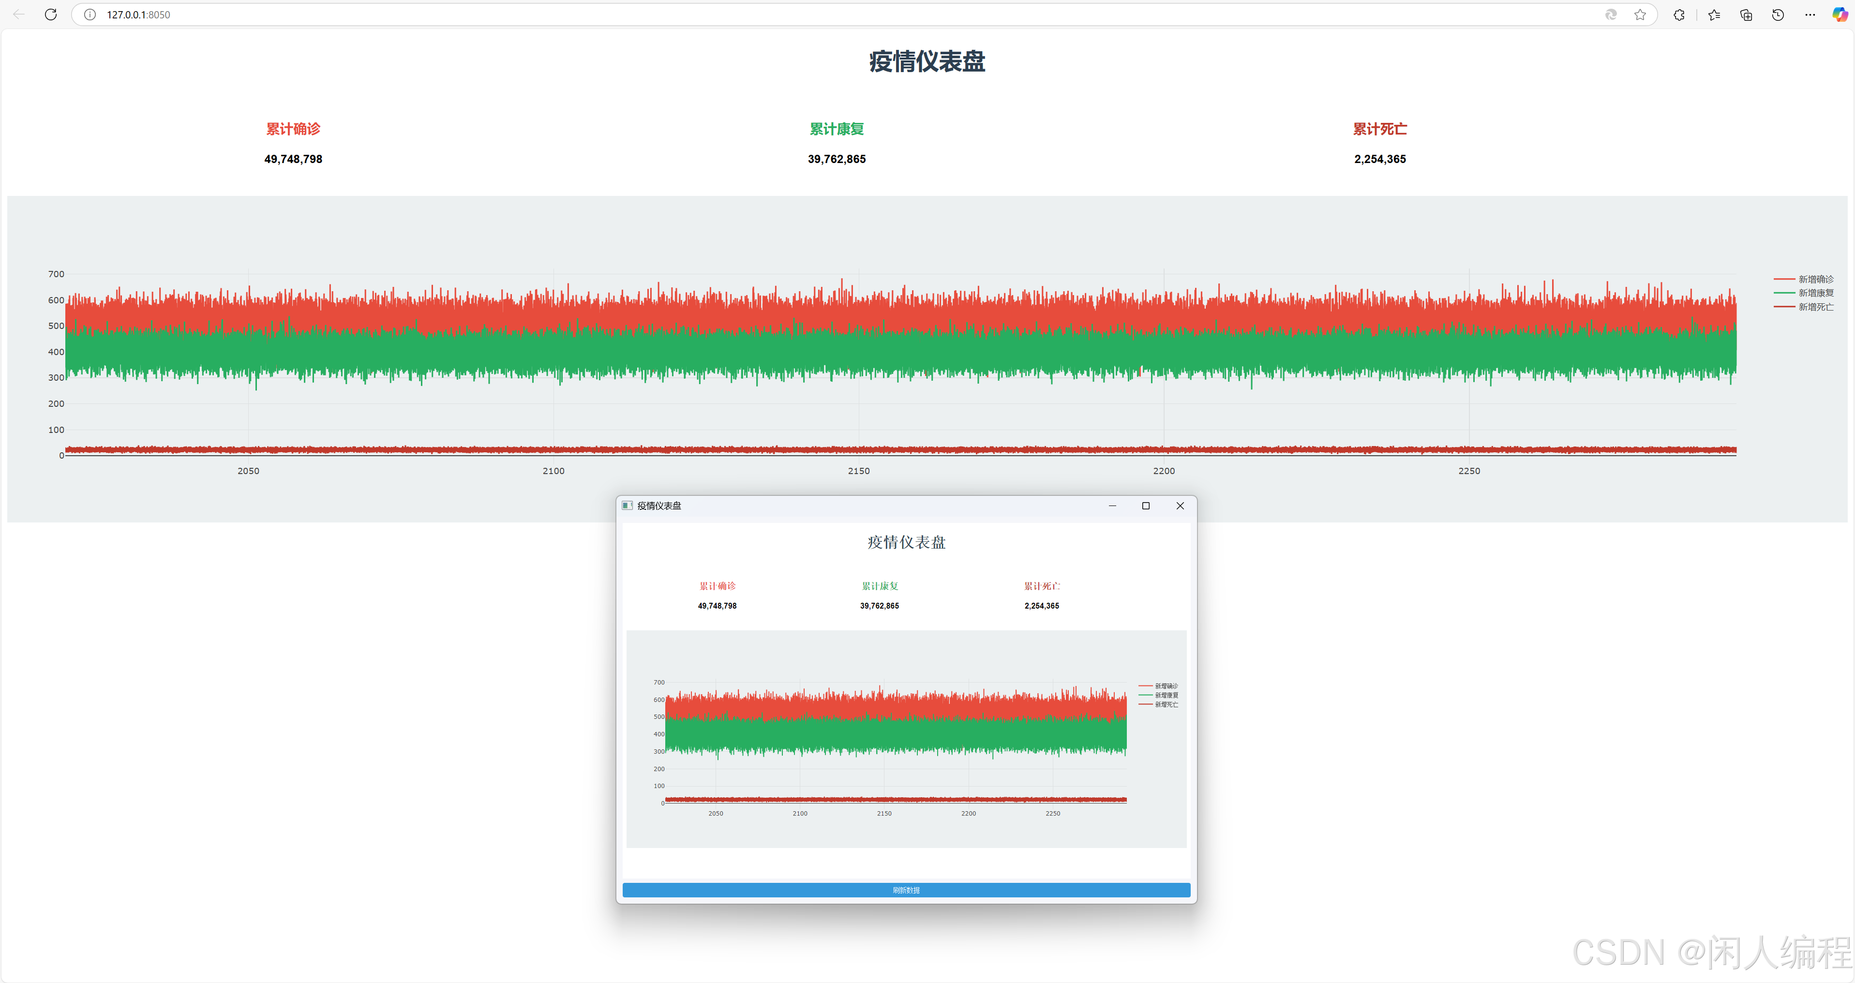Click the browser back arrow
The width and height of the screenshot is (1855, 983).
click(x=19, y=15)
